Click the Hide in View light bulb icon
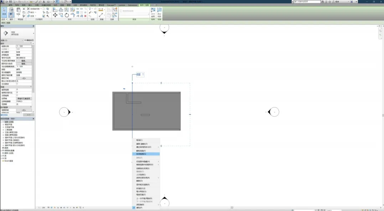 90,9
